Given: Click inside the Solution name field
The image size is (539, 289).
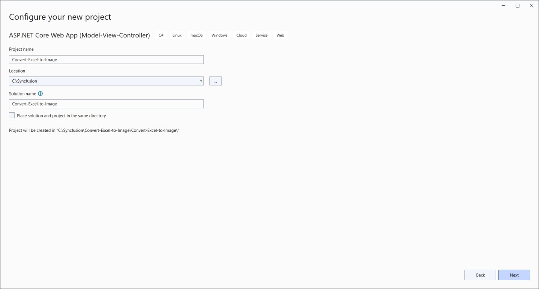Looking at the screenshot, I should [x=106, y=104].
